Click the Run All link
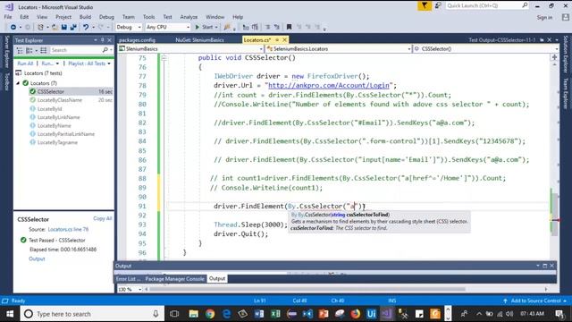The image size is (572, 322). pos(25,64)
